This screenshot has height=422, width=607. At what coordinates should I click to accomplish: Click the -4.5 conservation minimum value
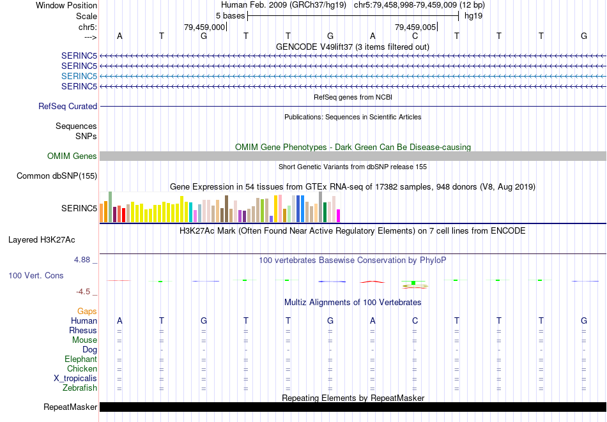pos(83,292)
